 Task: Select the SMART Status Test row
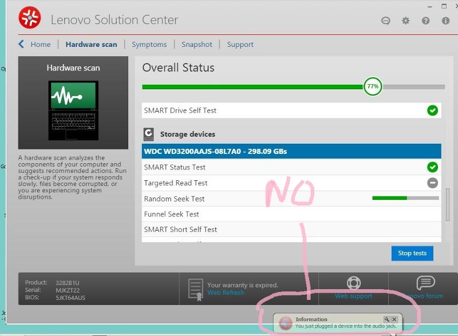[291, 167]
